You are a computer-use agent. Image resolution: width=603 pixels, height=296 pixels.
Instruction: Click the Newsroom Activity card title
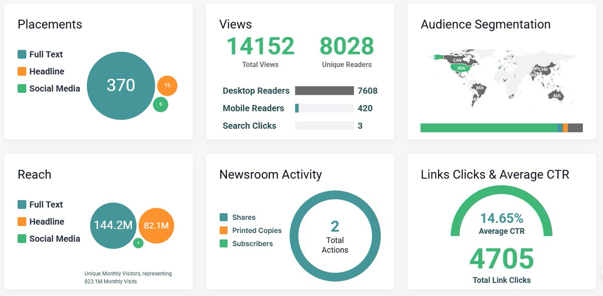pos(270,175)
